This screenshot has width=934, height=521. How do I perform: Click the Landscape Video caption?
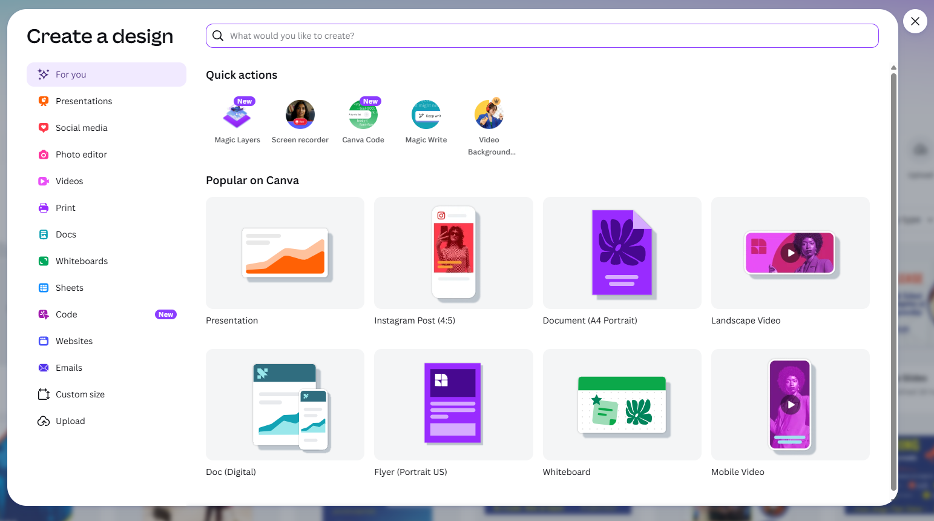746,320
